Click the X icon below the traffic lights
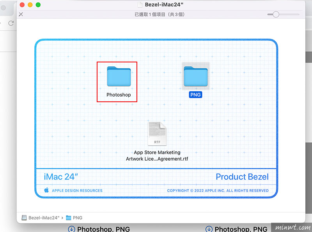The width and height of the screenshot is (312, 232). coord(21,14)
